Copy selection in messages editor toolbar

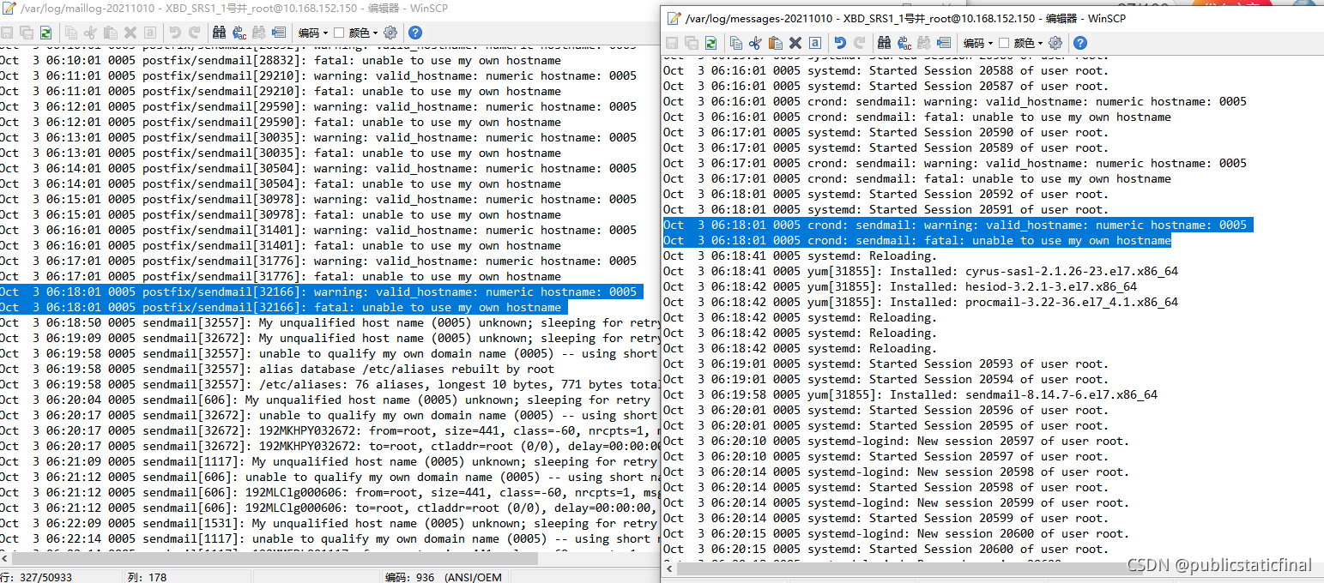(736, 43)
